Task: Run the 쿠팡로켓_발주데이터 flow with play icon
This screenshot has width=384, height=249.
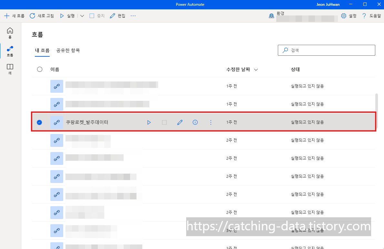Action: 149,122
